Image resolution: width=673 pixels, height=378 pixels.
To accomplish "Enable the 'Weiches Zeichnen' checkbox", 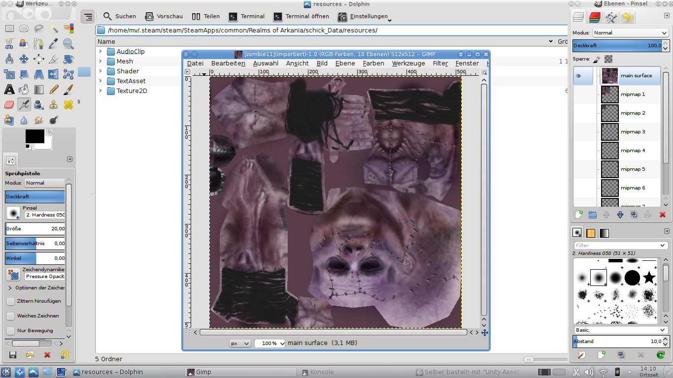I will click(11, 316).
